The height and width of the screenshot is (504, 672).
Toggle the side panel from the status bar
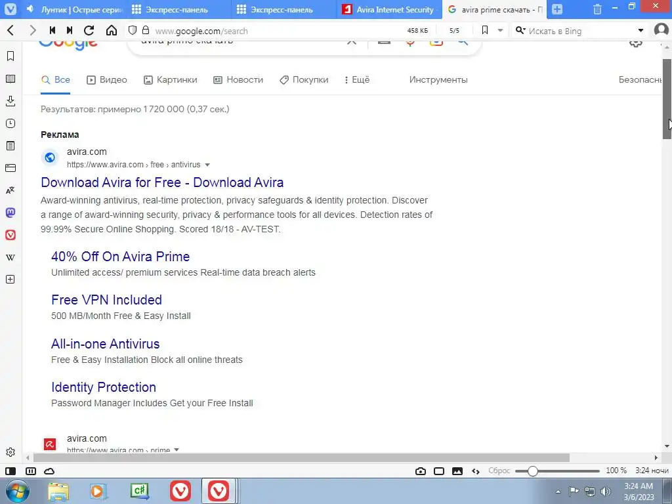(x=10, y=471)
